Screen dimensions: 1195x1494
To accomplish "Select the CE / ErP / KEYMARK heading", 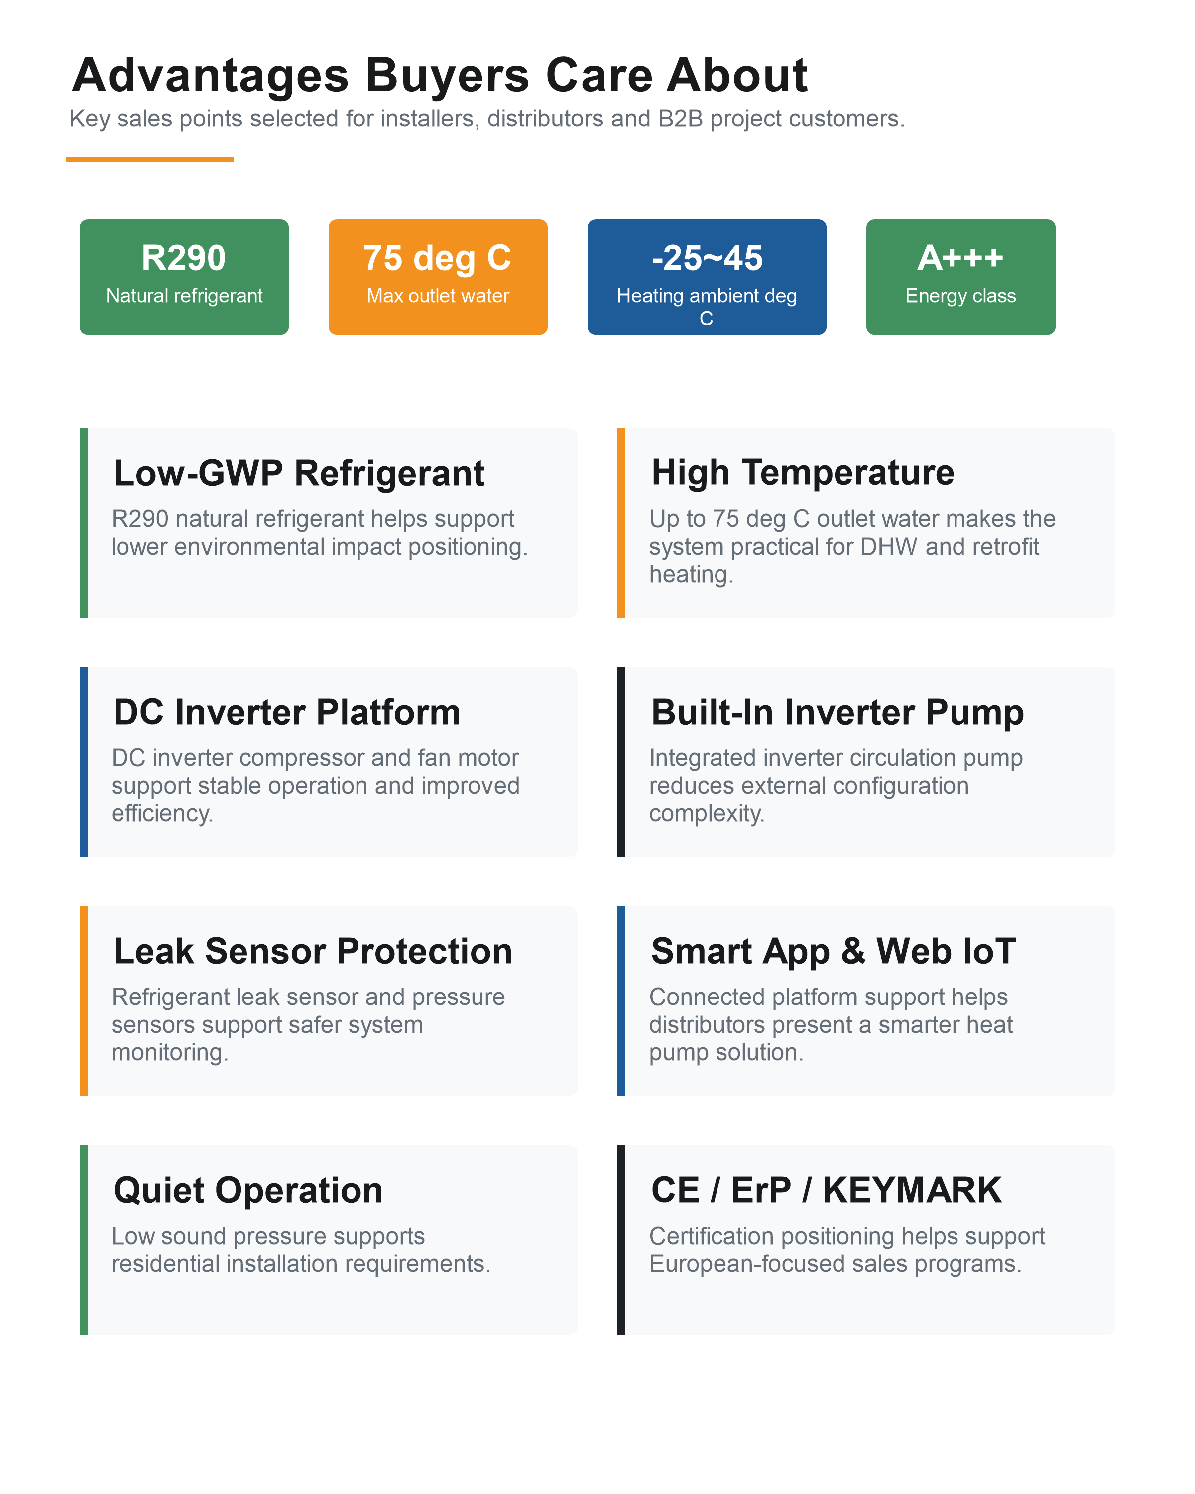I will [826, 1191].
